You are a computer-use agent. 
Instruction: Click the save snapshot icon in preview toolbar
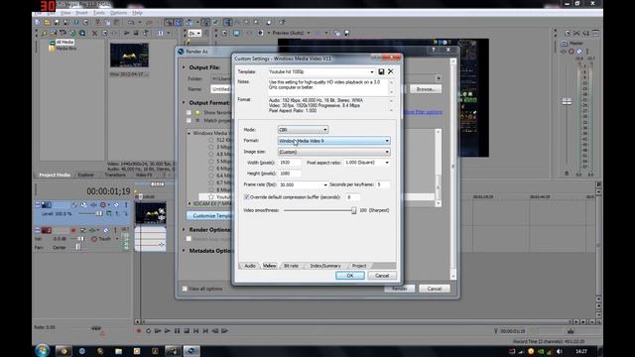(346, 33)
